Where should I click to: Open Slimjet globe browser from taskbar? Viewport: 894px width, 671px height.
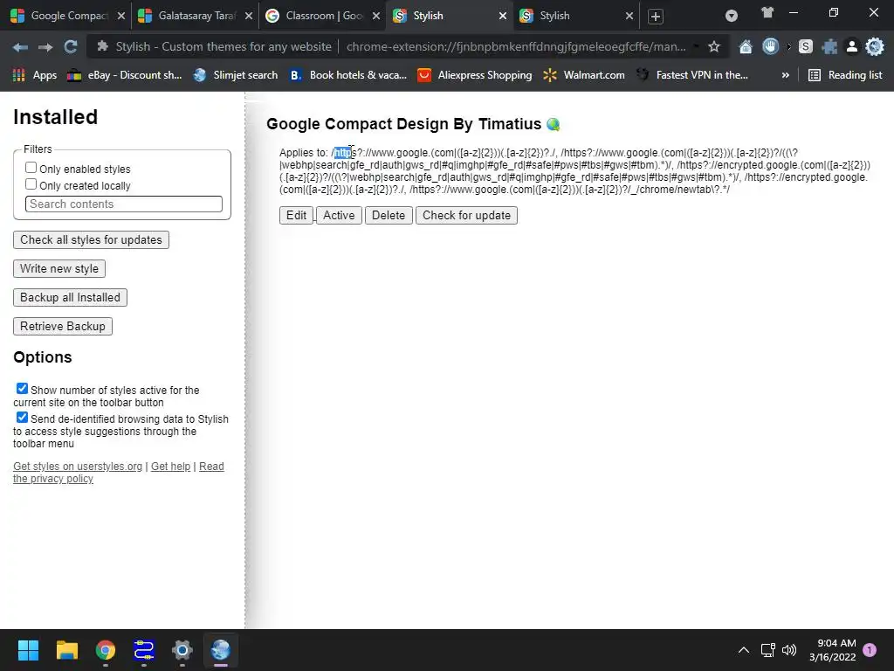pyautogui.click(x=221, y=650)
